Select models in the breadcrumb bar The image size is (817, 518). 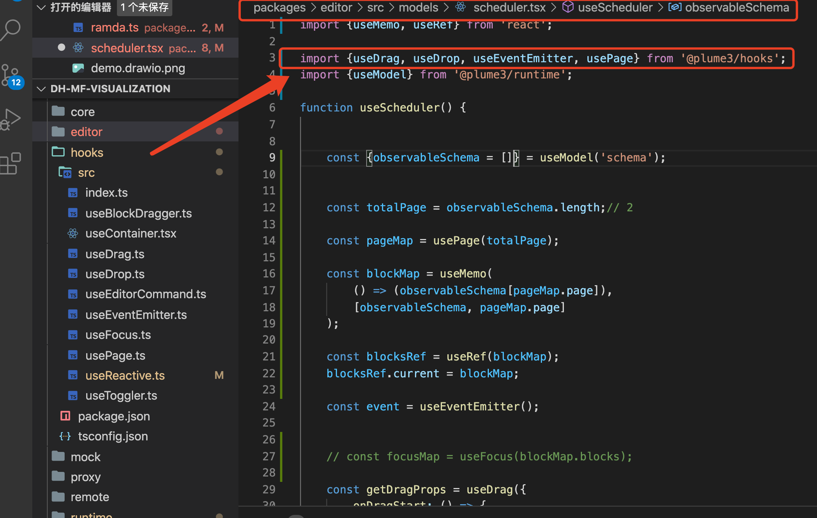pyautogui.click(x=418, y=8)
